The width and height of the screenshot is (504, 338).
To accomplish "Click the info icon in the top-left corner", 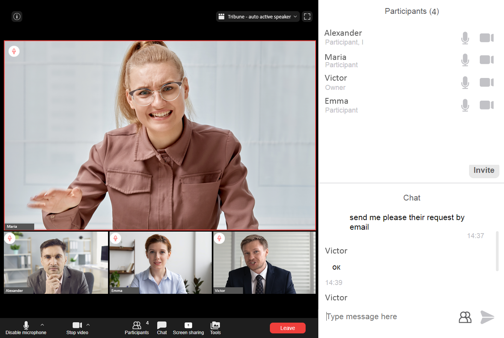I will [x=17, y=17].
